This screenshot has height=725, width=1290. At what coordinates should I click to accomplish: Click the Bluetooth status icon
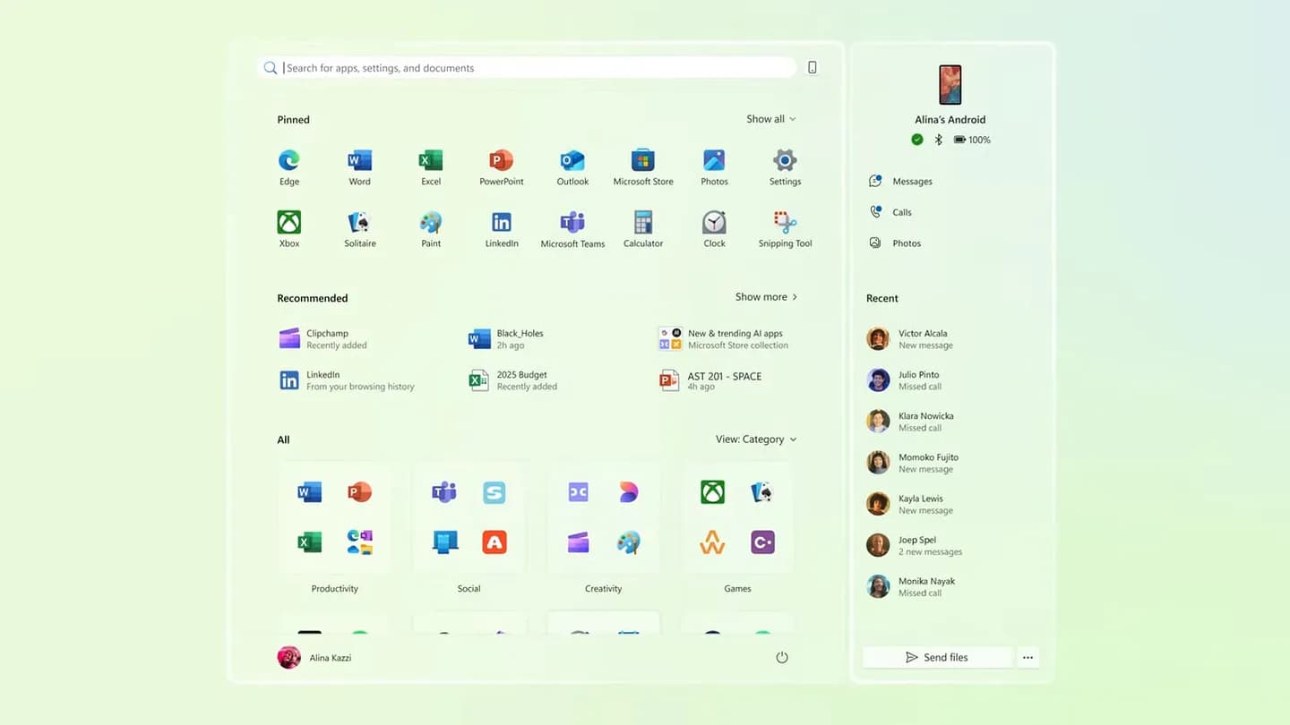pyautogui.click(x=939, y=140)
